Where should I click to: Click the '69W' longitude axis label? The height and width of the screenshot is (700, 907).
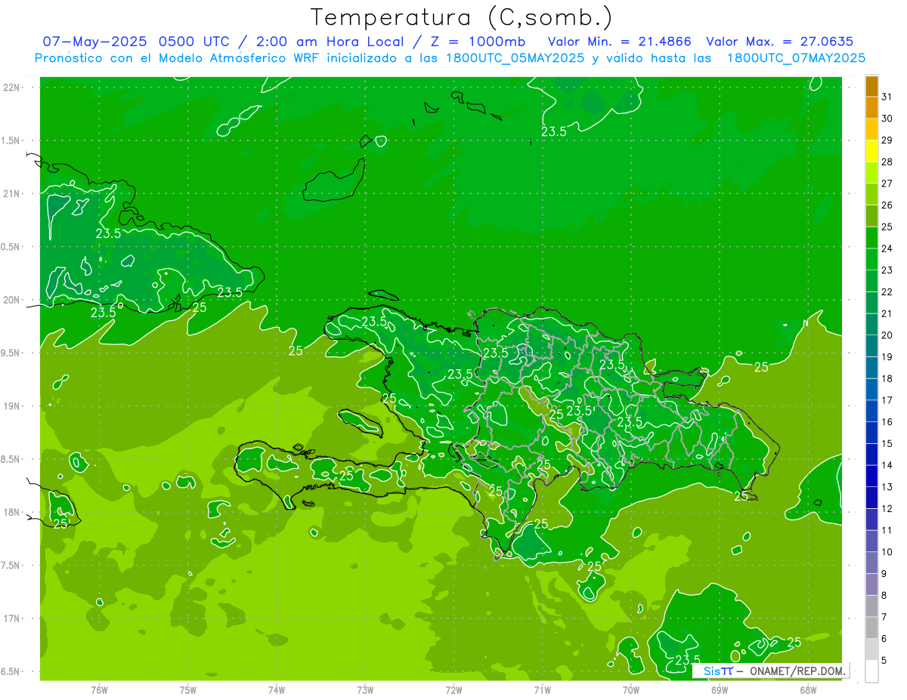tap(720, 690)
